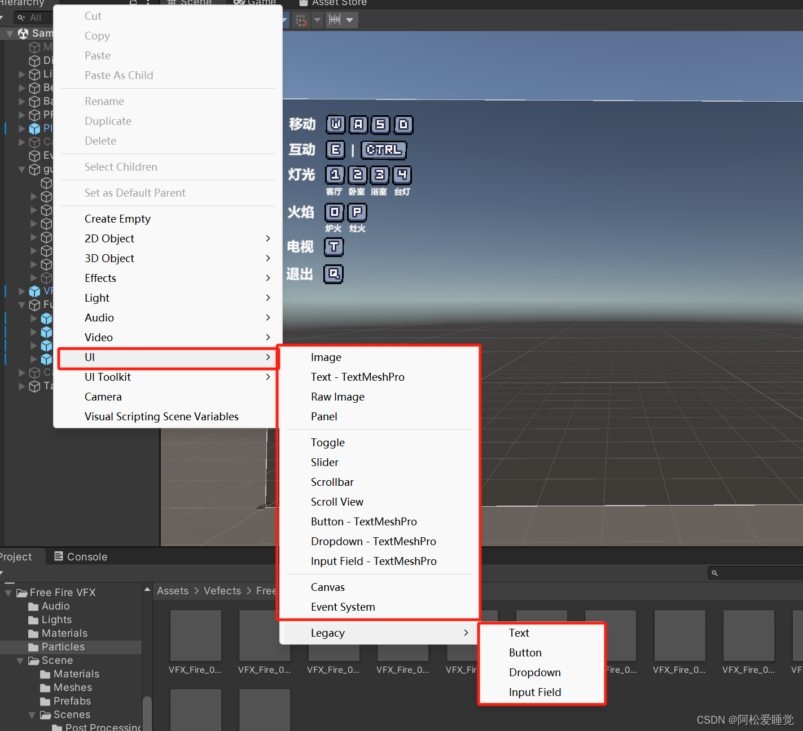Open the Prefabs folder
Screen dimensions: 803x731
65,701
